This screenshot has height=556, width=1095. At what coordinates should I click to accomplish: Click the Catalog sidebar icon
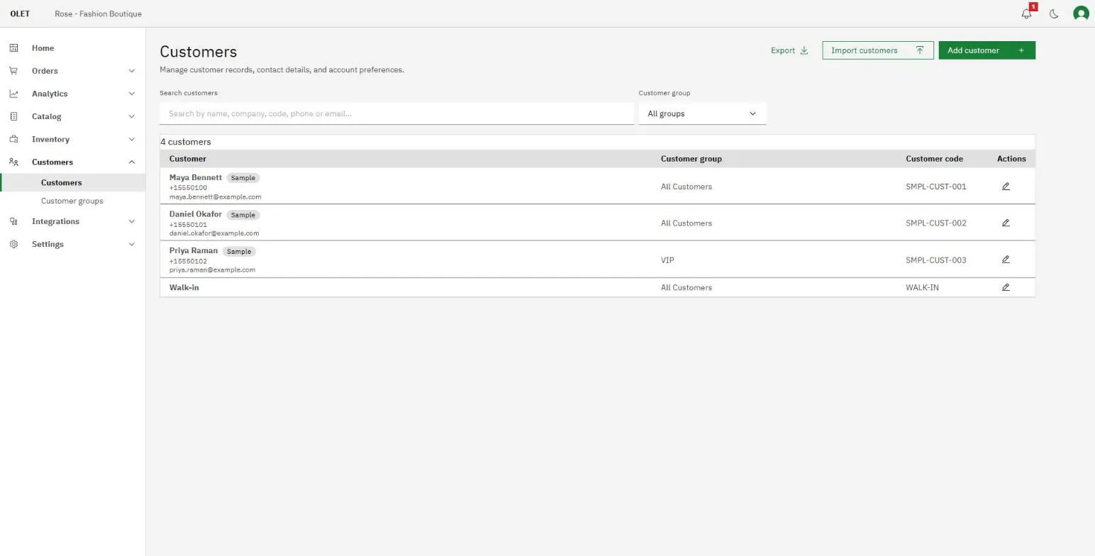click(13, 116)
